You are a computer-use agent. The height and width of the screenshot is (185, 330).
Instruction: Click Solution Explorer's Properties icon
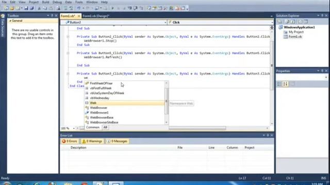pyautogui.click(x=280, y=22)
